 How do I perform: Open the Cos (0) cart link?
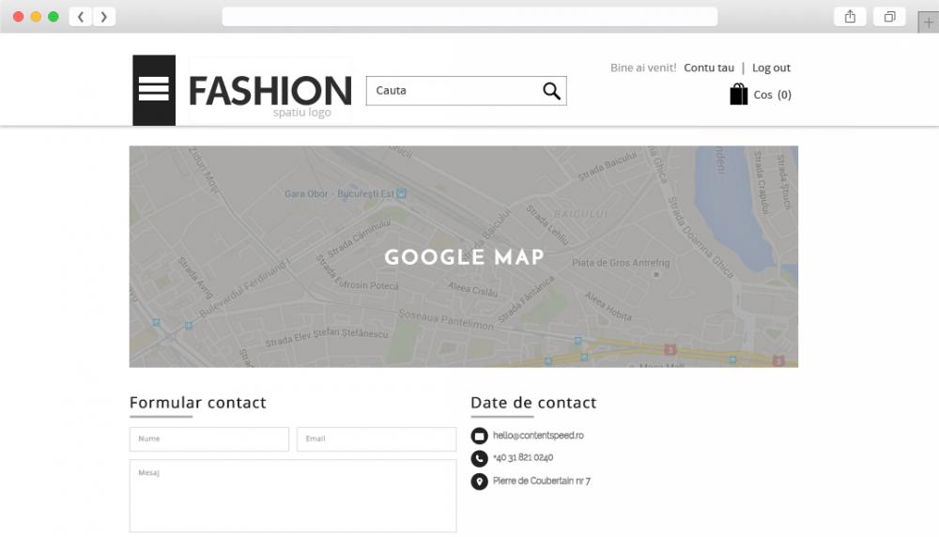tap(773, 95)
